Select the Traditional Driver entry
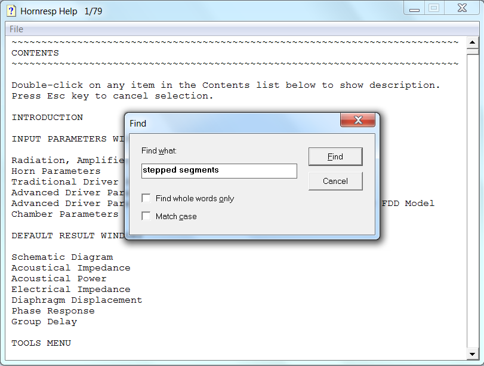The height and width of the screenshot is (366, 484). point(65,182)
